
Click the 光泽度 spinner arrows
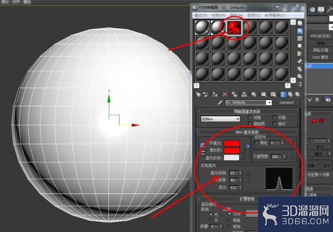click(x=240, y=180)
